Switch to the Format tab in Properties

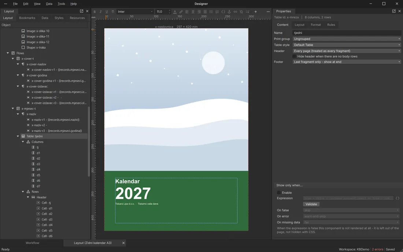click(x=315, y=25)
